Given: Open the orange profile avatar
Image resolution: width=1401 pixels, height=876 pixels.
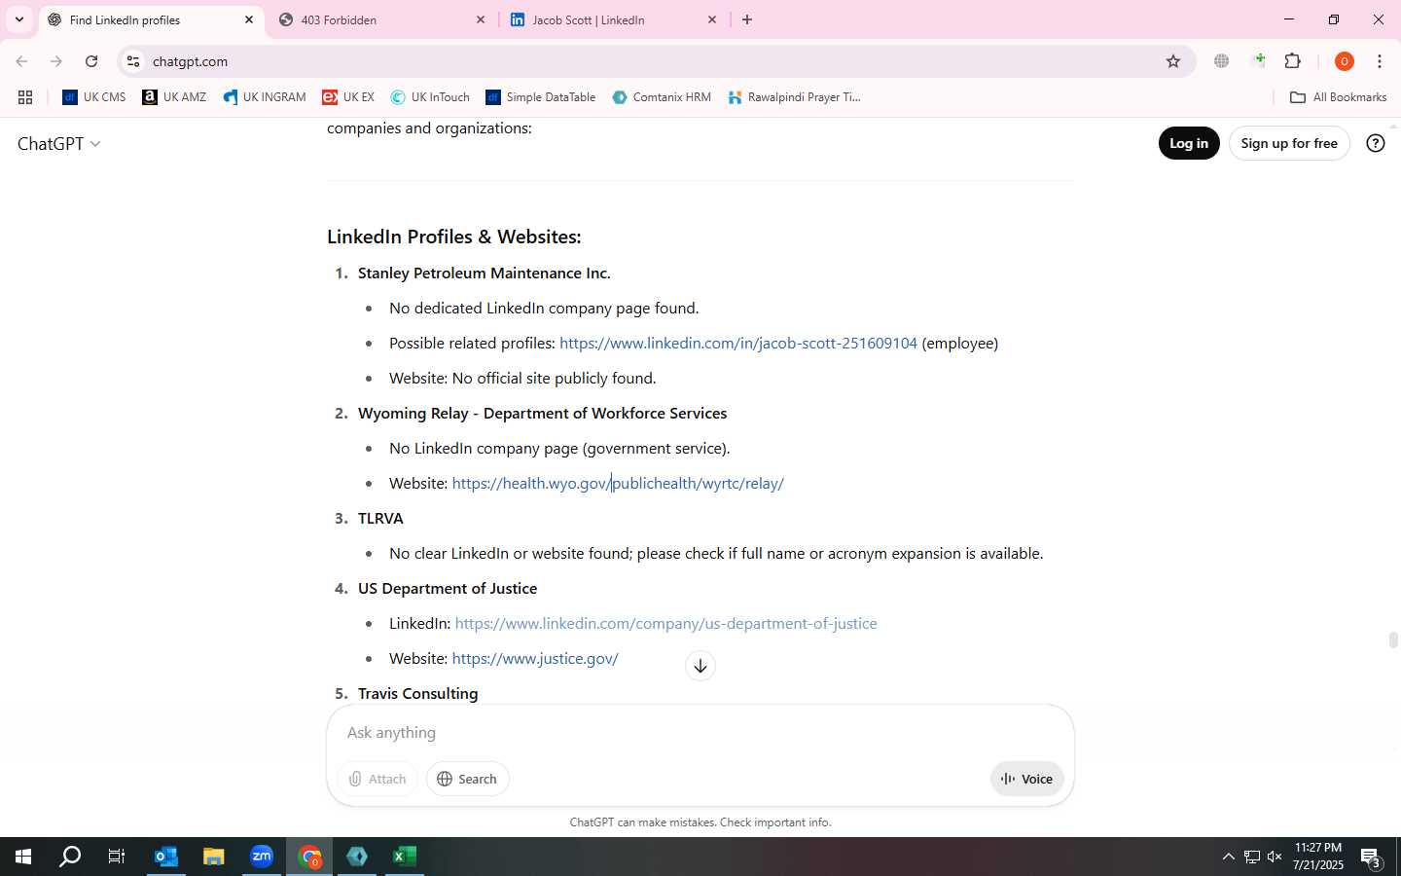Looking at the screenshot, I should [x=1345, y=61].
